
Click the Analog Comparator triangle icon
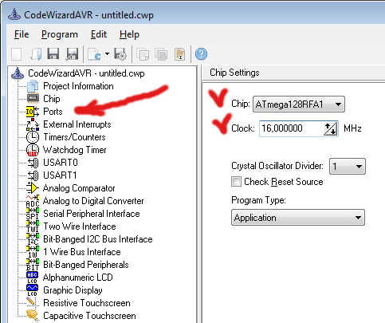tap(33, 188)
